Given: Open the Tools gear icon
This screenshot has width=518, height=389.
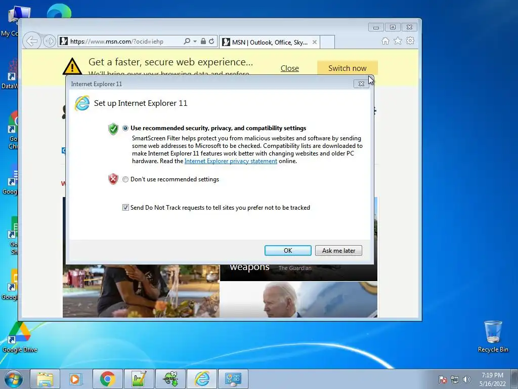Looking at the screenshot, I should [410, 41].
